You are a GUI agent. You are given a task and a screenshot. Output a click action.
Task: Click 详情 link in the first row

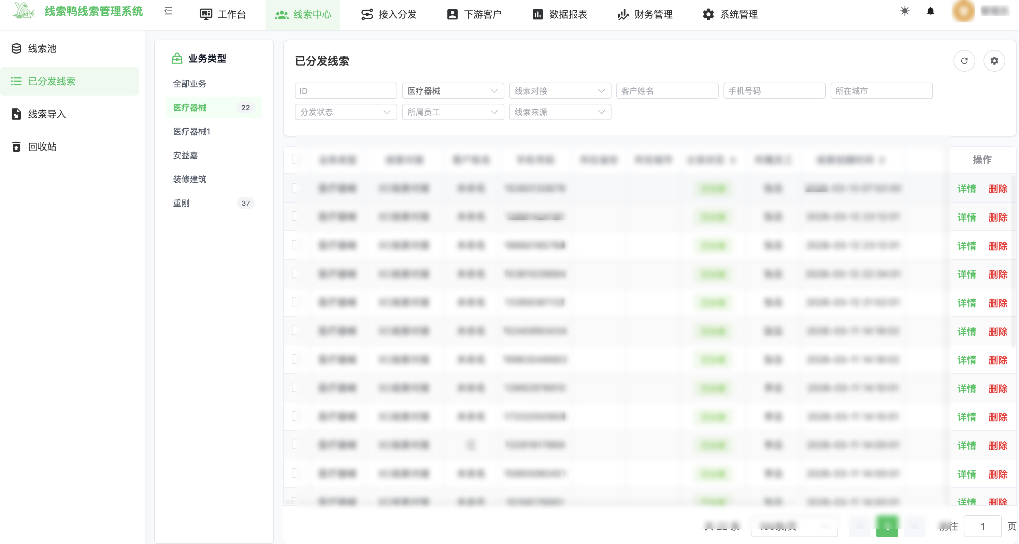966,189
